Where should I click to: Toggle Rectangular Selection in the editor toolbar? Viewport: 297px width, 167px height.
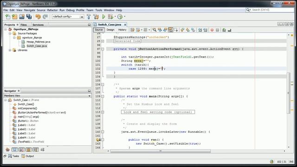[x=176, y=30]
